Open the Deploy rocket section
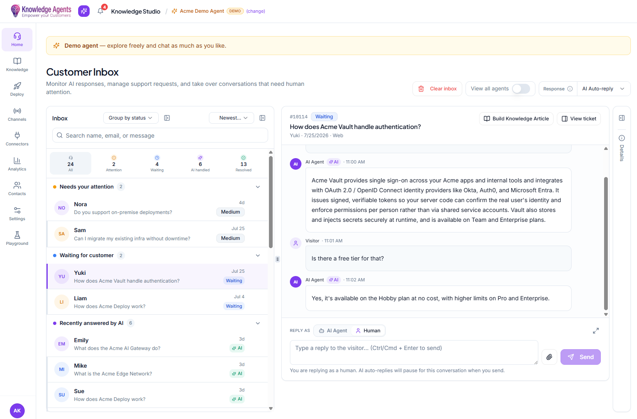Screen dimensions: 637x419 coord(17,89)
